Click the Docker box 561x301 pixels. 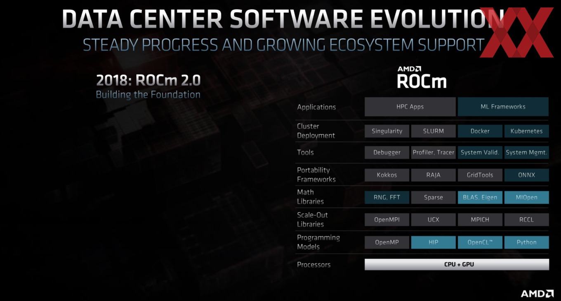(480, 131)
